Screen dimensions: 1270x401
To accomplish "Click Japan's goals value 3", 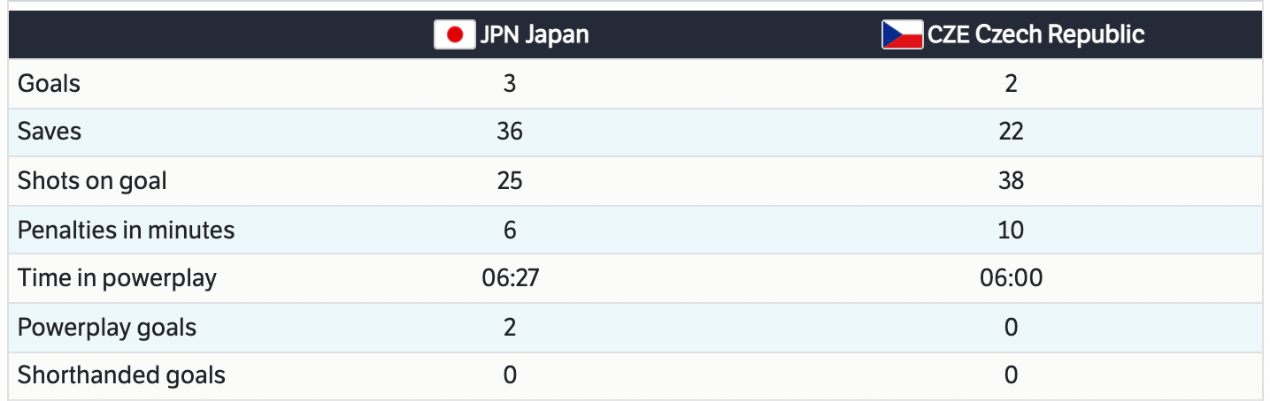I will coord(510,84).
